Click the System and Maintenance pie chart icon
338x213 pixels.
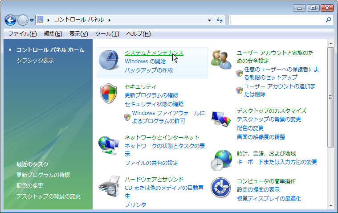[x=109, y=60]
